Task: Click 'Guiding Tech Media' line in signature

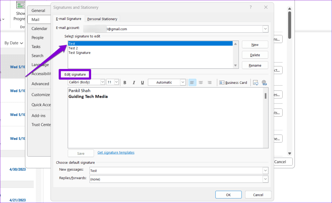Action: tap(88, 96)
